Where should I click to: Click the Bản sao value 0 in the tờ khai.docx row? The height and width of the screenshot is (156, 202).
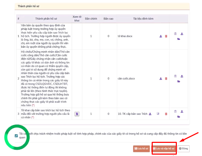(109, 36)
